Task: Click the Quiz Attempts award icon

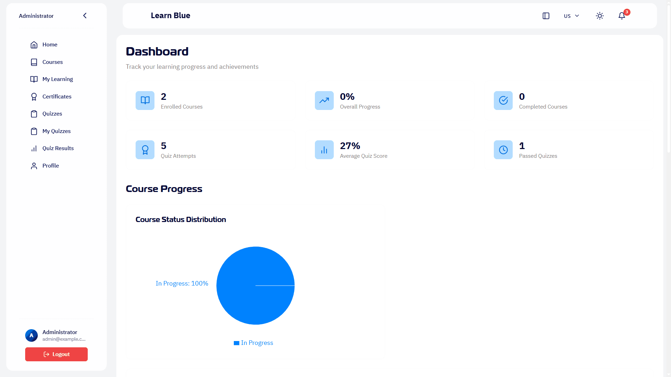Action: pos(145,150)
